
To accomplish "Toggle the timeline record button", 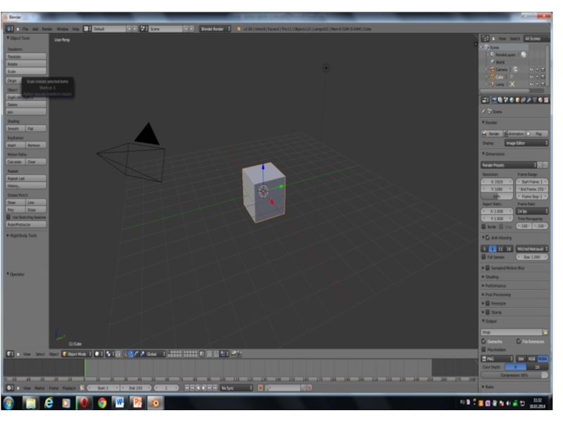I will 260,388.
